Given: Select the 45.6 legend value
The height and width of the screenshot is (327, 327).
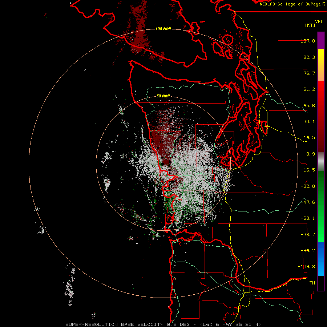Looking at the screenshot, I should (309, 105).
